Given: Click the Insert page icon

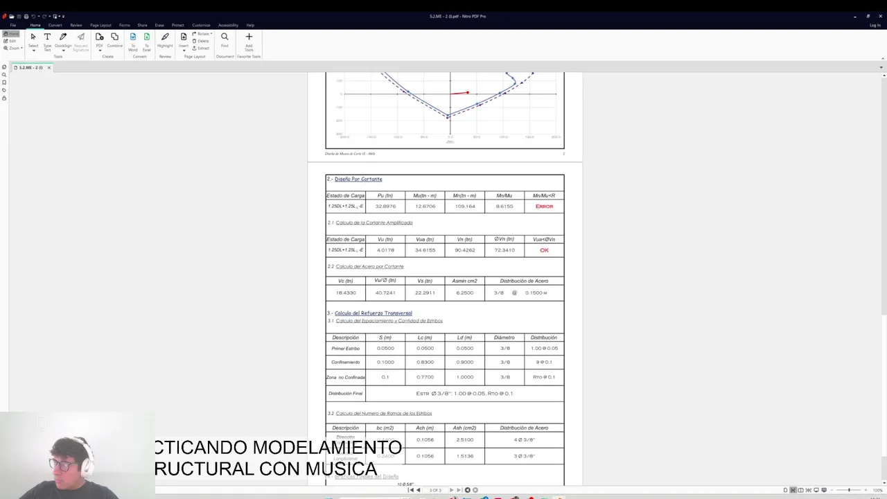Looking at the screenshot, I should click(x=184, y=37).
